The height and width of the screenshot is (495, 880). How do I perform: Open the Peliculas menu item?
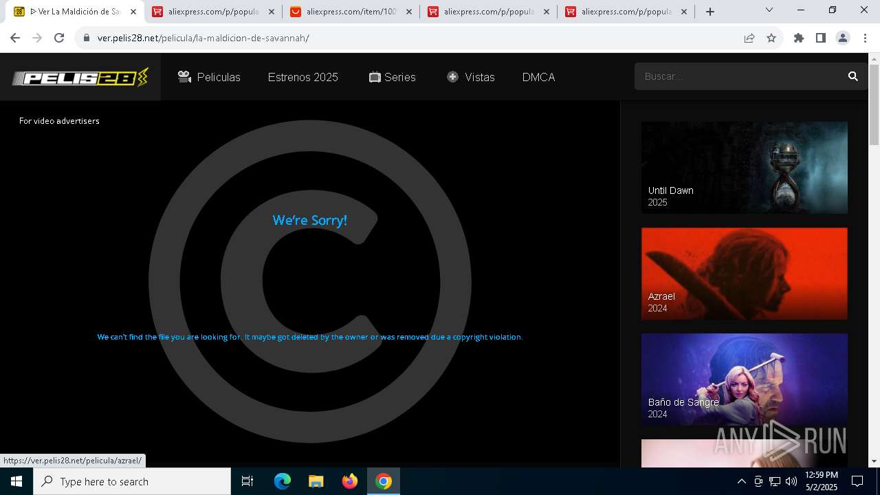click(209, 77)
